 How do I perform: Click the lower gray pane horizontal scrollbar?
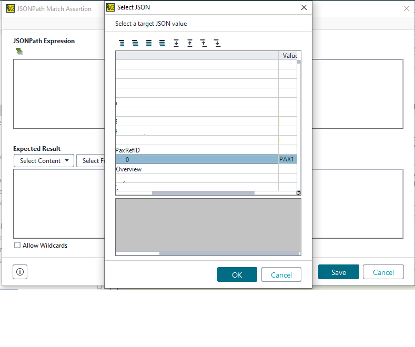pyautogui.click(x=208, y=253)
